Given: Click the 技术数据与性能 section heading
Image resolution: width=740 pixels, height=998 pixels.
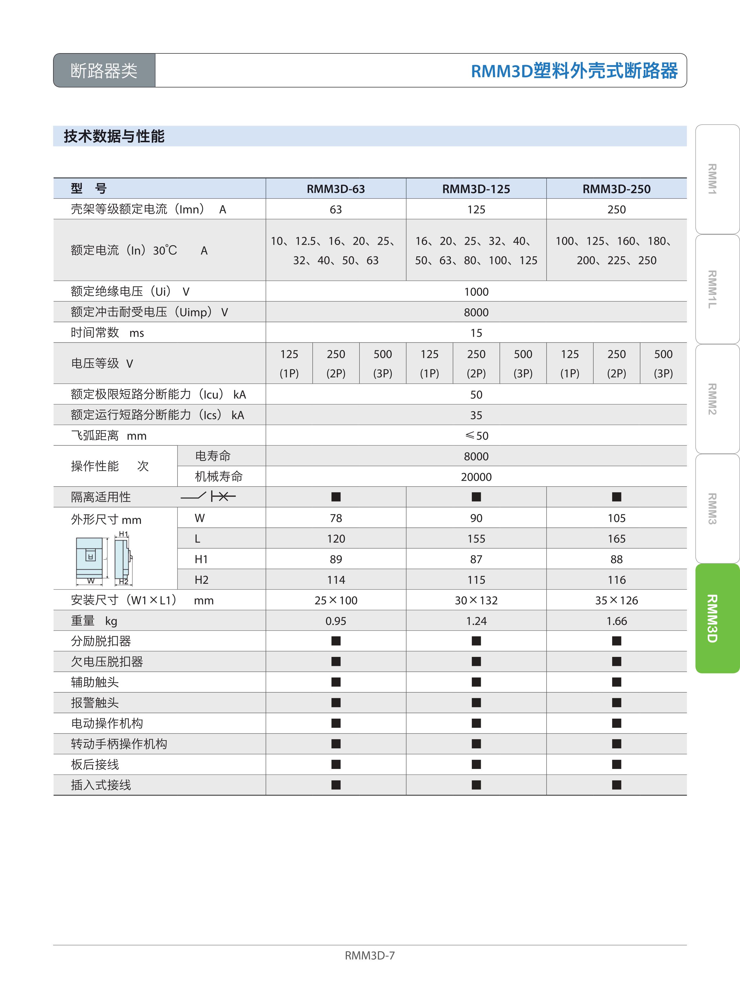Looking at the screenshot, I should [114, 136].
